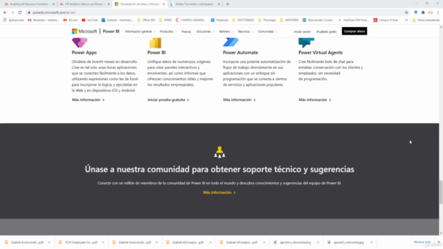Viewport: 443px width, 249px height.
Task: Open first Dialnet-Evolucion pdf download
Action: 27,242
